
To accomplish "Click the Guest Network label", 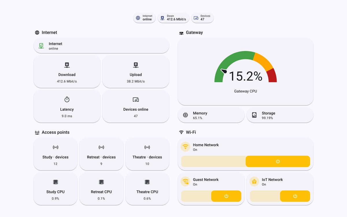I will (x=206, y=179).
